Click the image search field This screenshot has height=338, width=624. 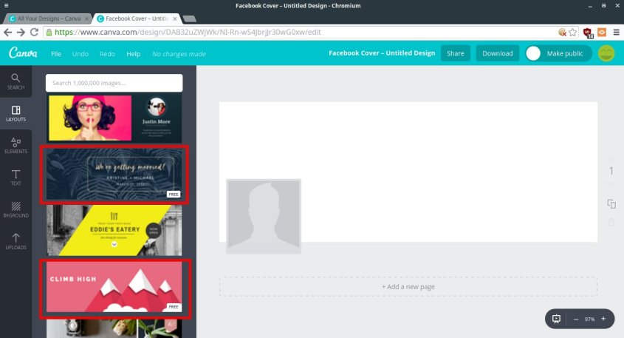(x=114, y=83)
